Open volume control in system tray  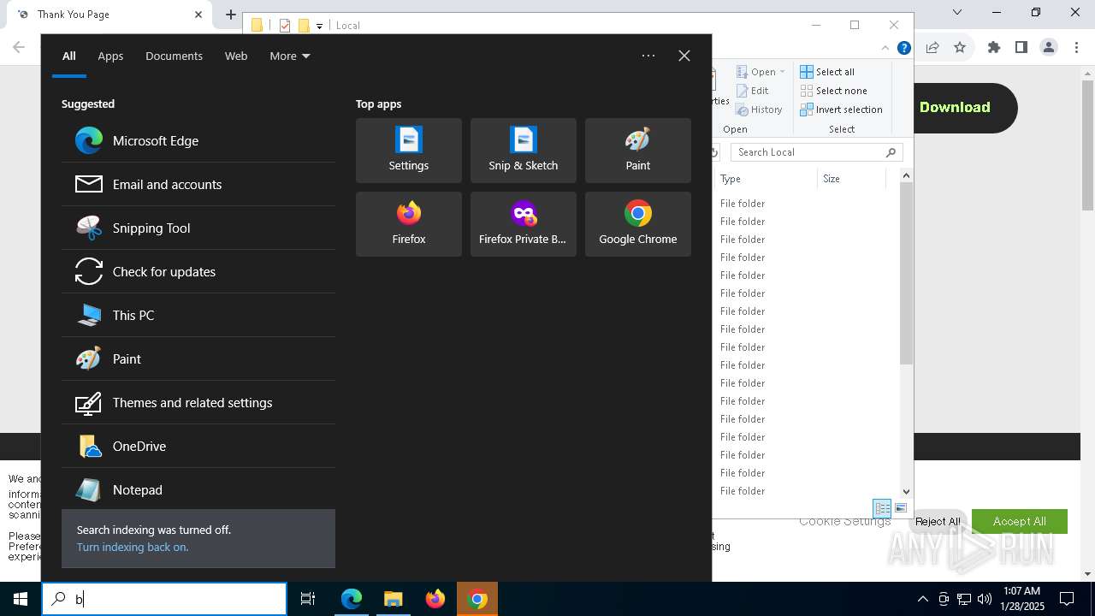tap(985, 599)
